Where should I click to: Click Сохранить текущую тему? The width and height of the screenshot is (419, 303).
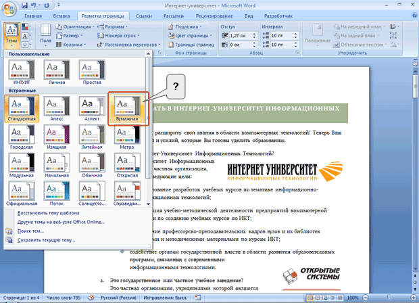[x=46, y=240]
